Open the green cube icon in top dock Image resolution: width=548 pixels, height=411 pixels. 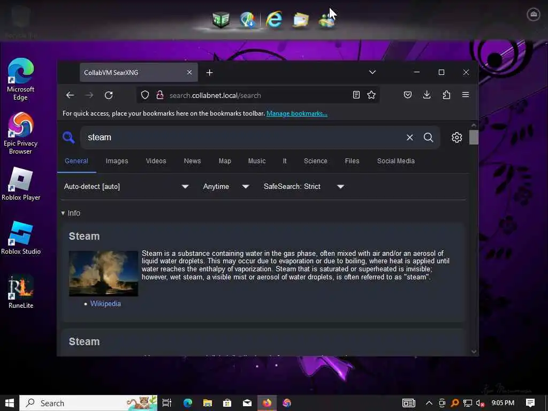(x=221, y=19)
